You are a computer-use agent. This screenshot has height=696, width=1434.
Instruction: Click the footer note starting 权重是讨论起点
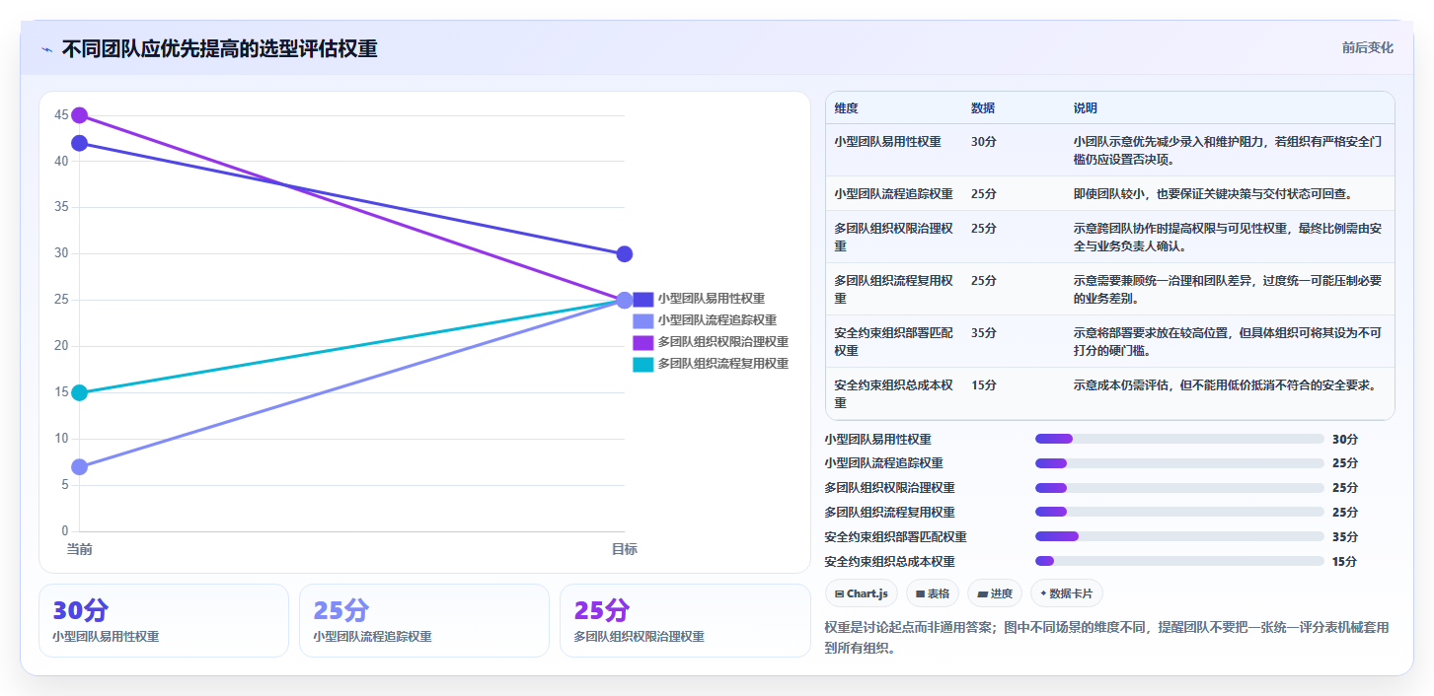coord(1106,638)
